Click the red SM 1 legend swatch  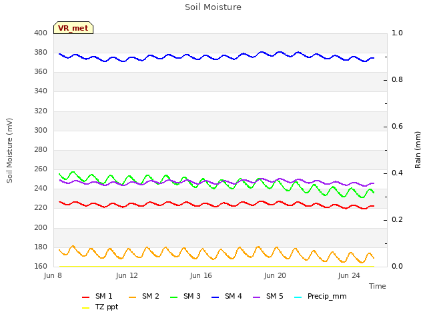click(86, 297)
